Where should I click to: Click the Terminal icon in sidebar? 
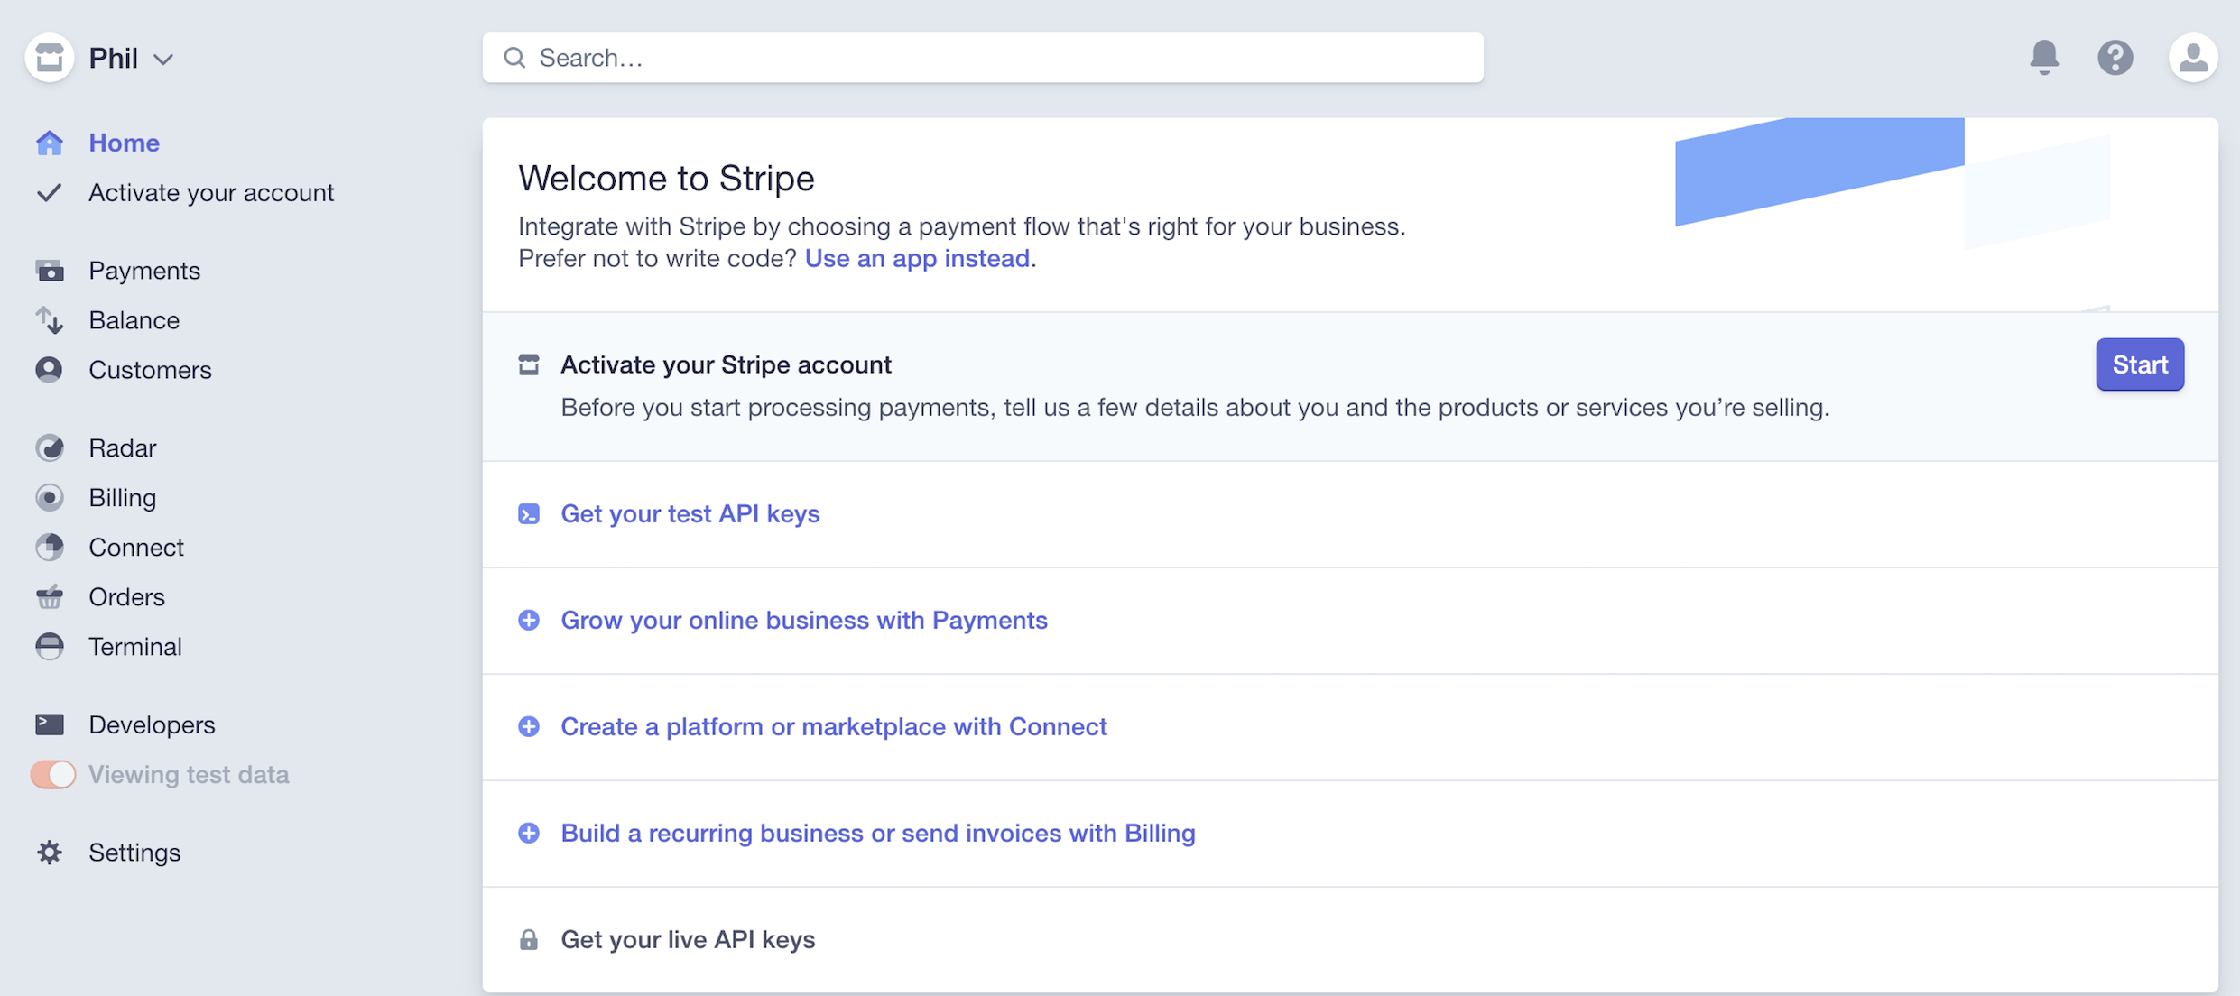coord(50,646)
